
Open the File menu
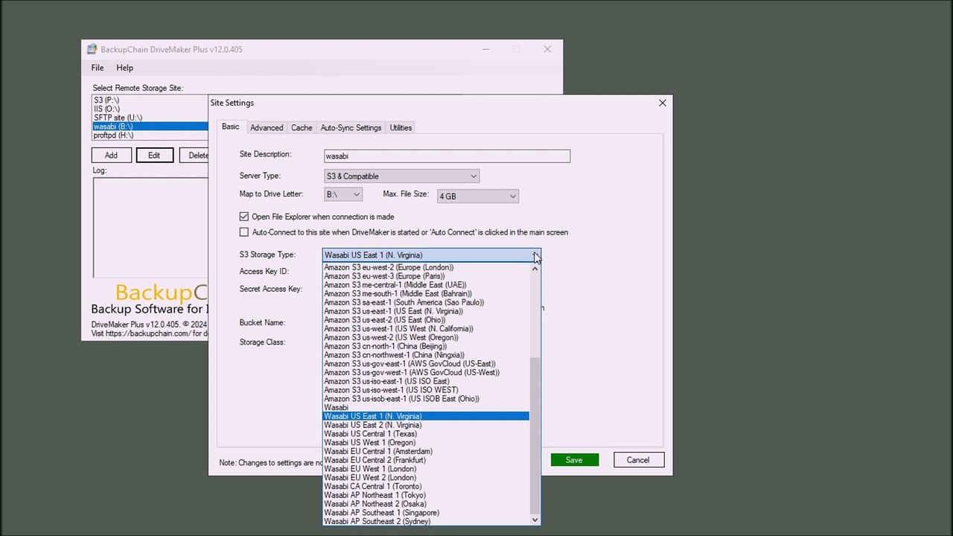pos(98,68)
